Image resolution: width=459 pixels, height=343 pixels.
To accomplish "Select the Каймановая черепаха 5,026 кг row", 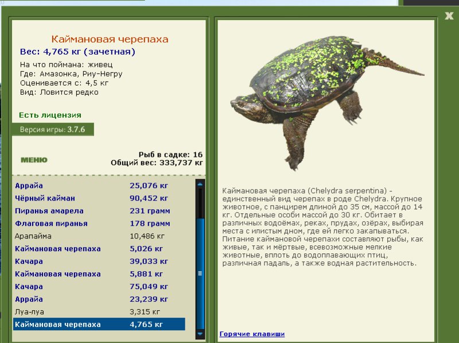I will point(99,249).
